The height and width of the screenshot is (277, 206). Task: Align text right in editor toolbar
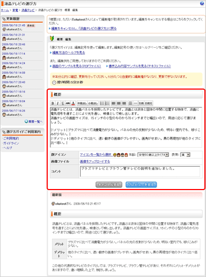coord(124,103)
